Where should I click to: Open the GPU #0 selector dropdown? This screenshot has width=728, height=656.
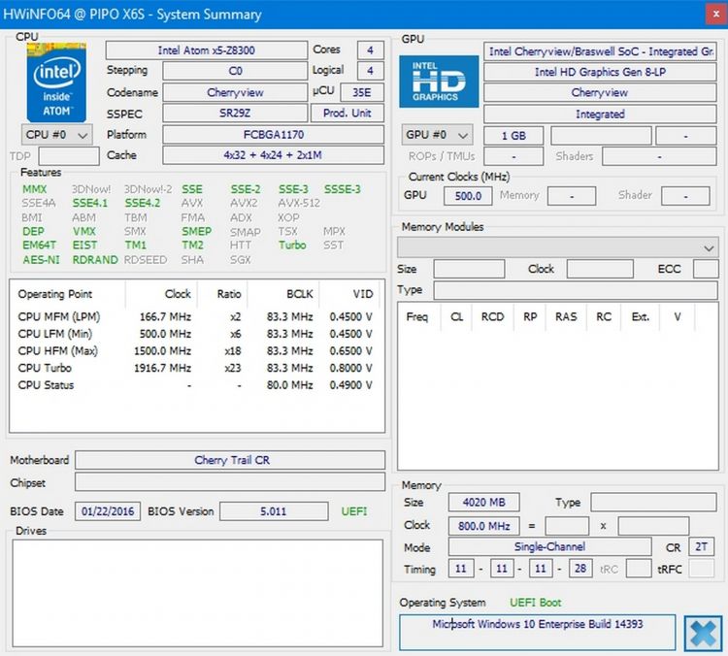pos(437,135)
